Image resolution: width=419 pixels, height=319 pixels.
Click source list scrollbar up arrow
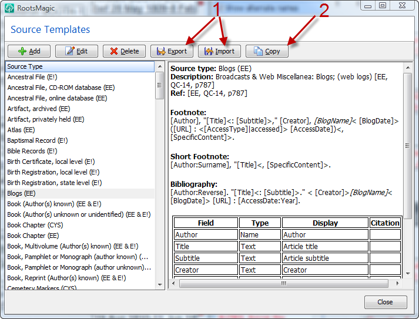click(160, 66)
